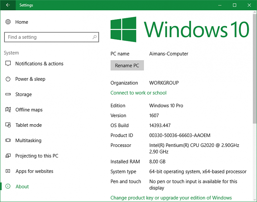The height and width of the screenshot is (202, 257).
Task: Click Product ID 00330-50036-66603-AAOEM
Action: click(180, 135)
